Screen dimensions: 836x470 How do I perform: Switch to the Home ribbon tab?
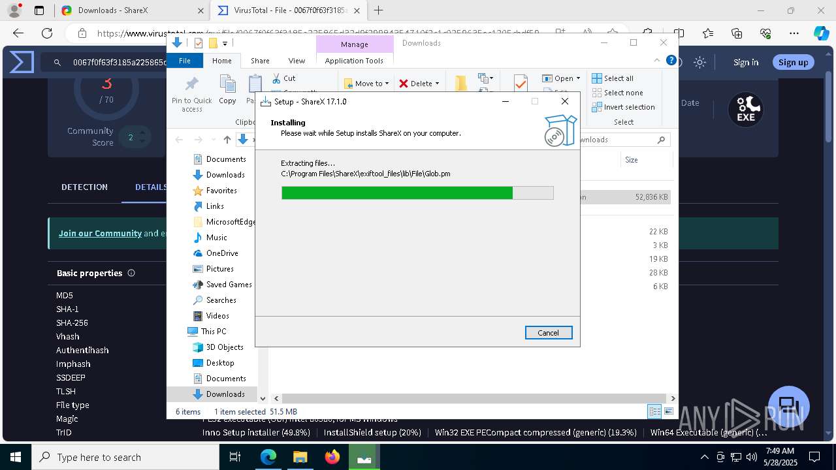(x=222, y=61)
